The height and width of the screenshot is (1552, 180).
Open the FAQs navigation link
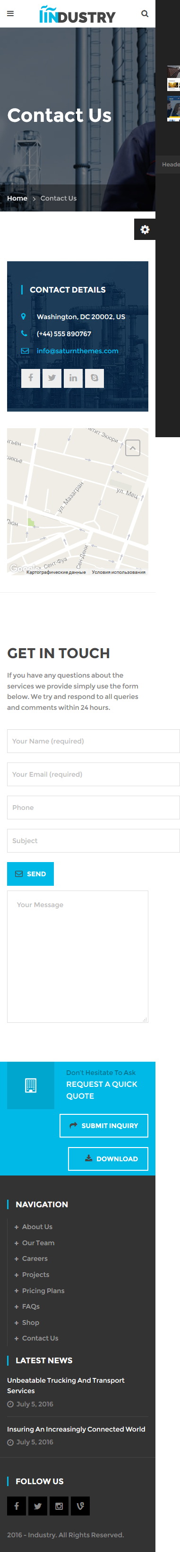[x=31, y=1306]
